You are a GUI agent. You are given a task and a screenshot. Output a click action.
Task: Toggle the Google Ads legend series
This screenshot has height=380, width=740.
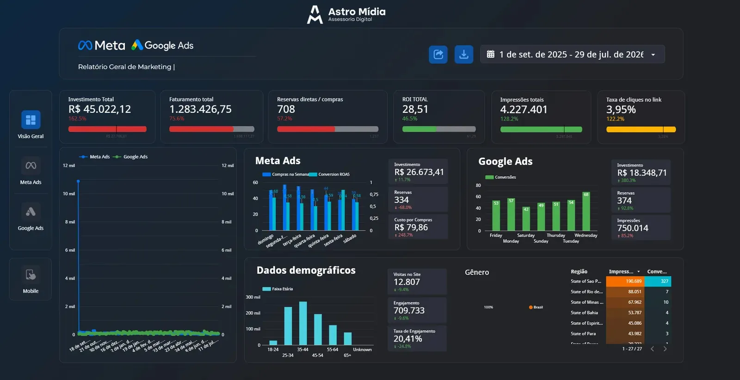point(130,157)
